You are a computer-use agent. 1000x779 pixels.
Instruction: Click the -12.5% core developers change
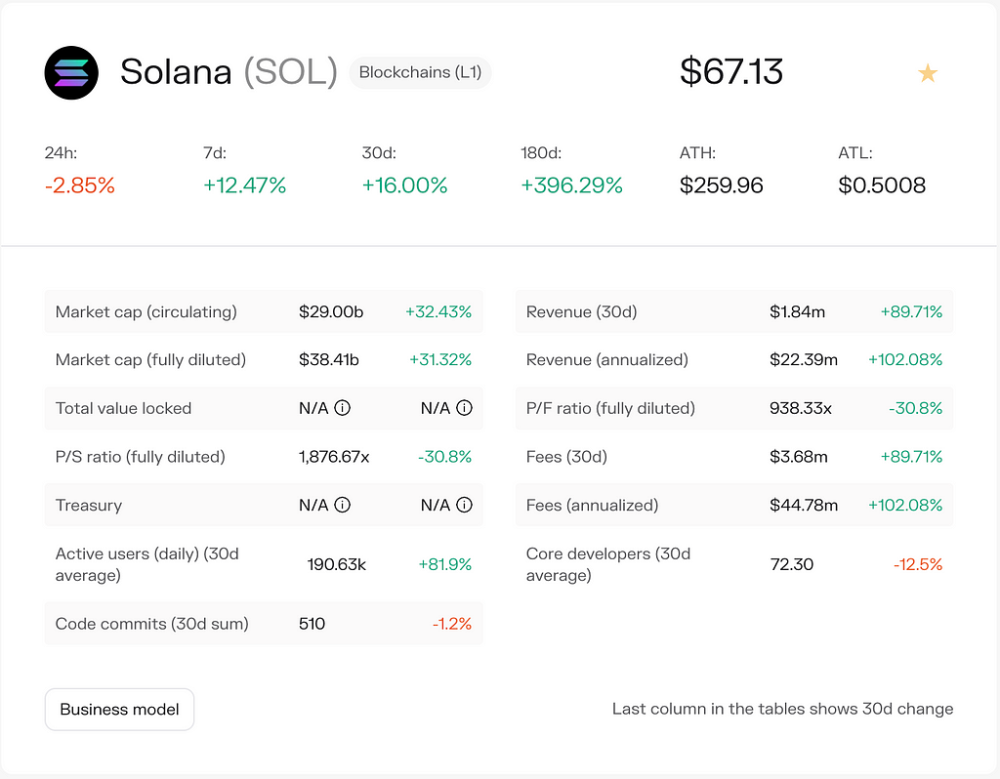point(918,565)
